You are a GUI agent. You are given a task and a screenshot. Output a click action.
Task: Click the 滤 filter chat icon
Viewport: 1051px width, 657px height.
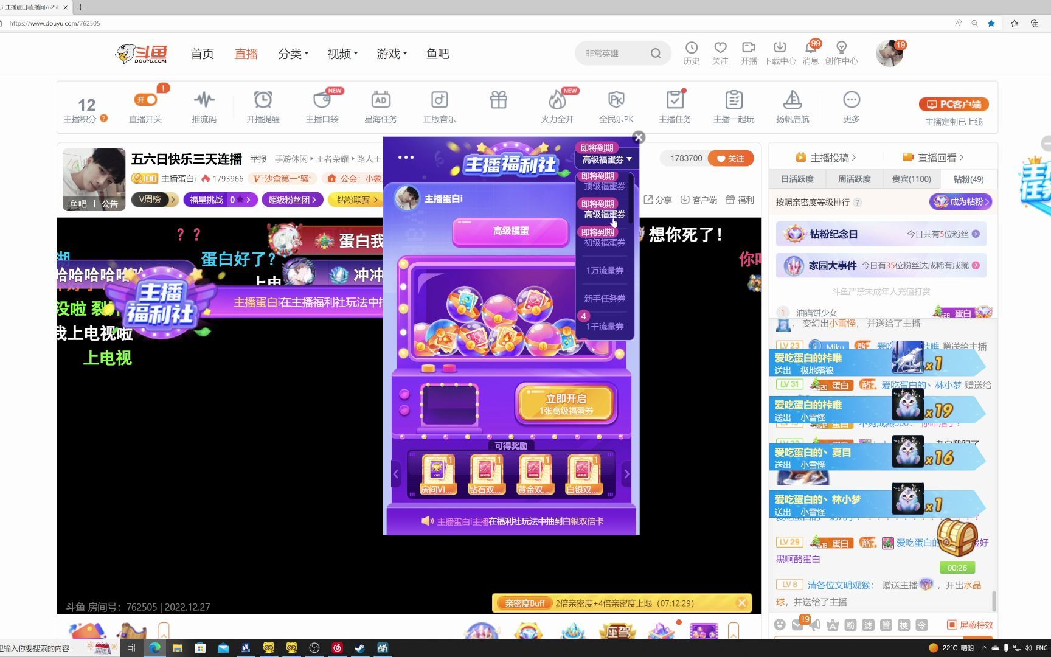click(868, 625)
